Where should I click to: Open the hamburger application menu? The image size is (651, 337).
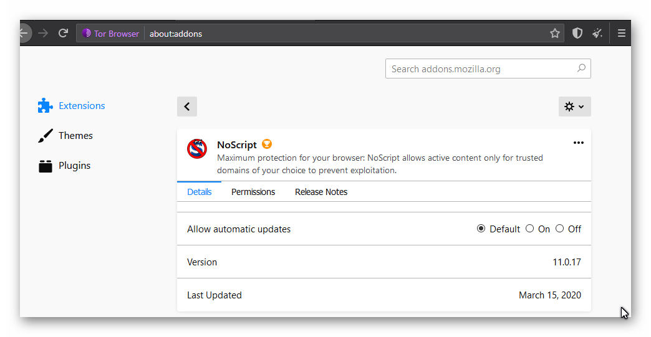[x=622, y=34]
